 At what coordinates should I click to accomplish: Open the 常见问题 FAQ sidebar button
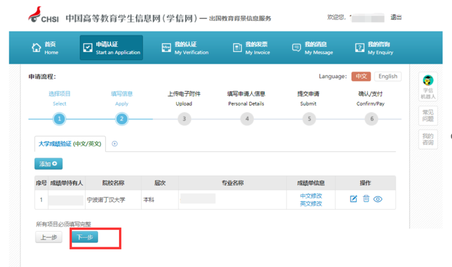[428, 116]
